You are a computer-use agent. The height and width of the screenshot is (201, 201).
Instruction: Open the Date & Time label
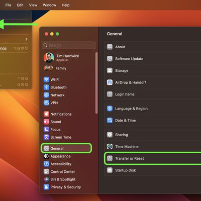point(126,121)
